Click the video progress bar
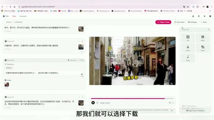The width and height of the screenshot is (214, 120). 132,98
